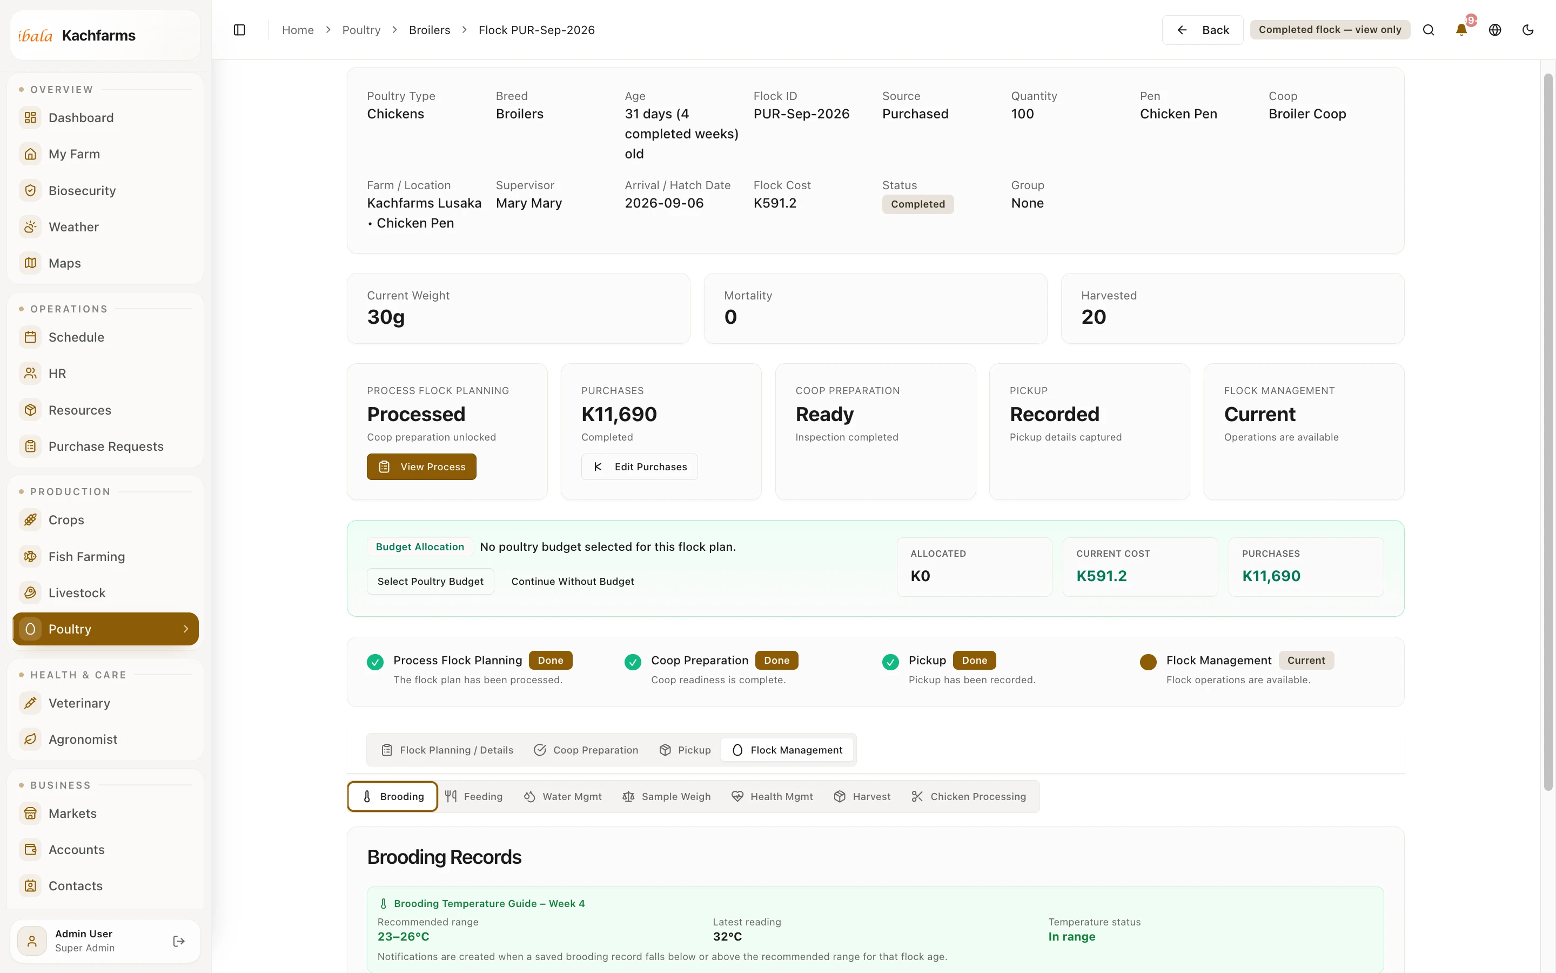Open the notifications bell
Image resolution: width=1556 pixels, height=973 pixels.
(1461, 30)
